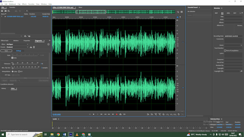Viewport: 244px width, 137px height.
Task: Switch to the History tab
Action: [x=4, y=88]
